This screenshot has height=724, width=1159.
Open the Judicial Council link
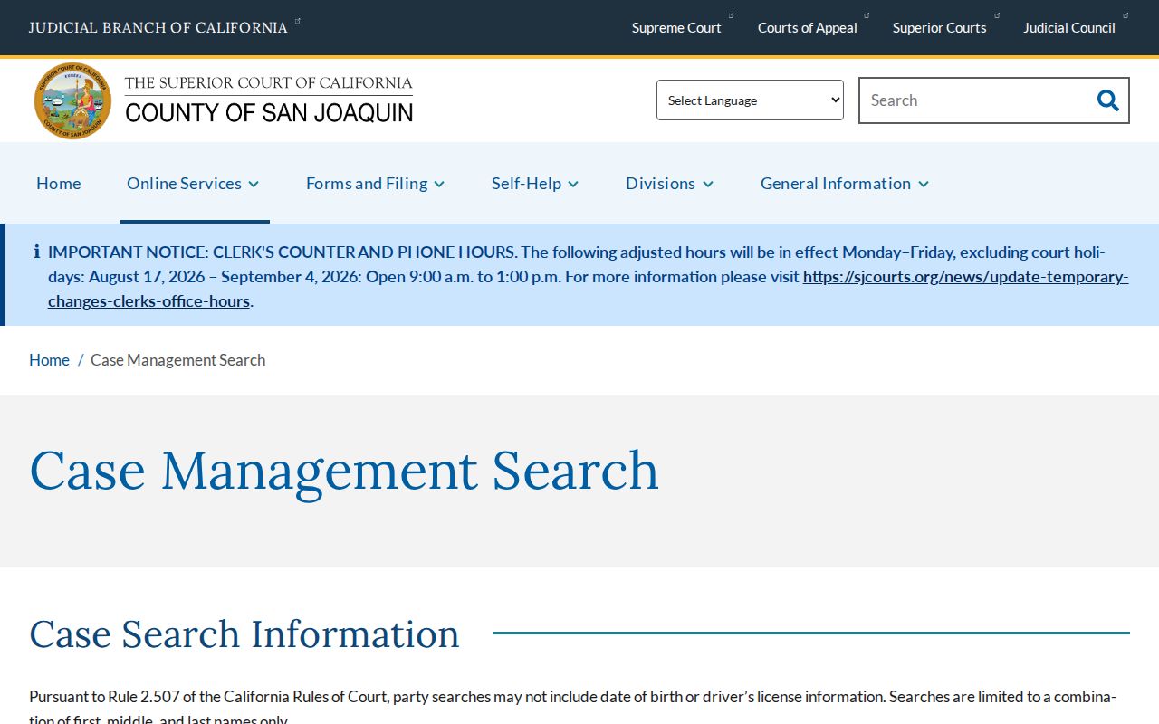[x=1069, y=28]
